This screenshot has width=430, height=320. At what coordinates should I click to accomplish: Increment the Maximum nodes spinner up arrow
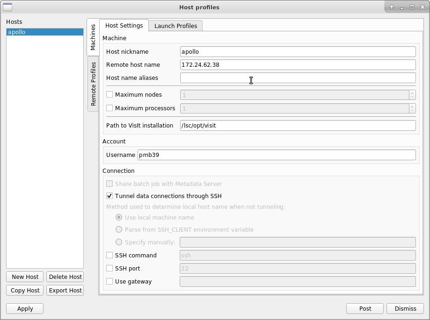(412, 92)
